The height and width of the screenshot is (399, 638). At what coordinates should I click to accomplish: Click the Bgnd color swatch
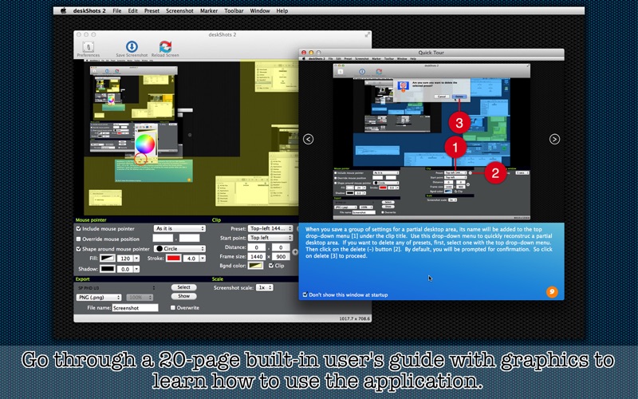pos(255,266)
